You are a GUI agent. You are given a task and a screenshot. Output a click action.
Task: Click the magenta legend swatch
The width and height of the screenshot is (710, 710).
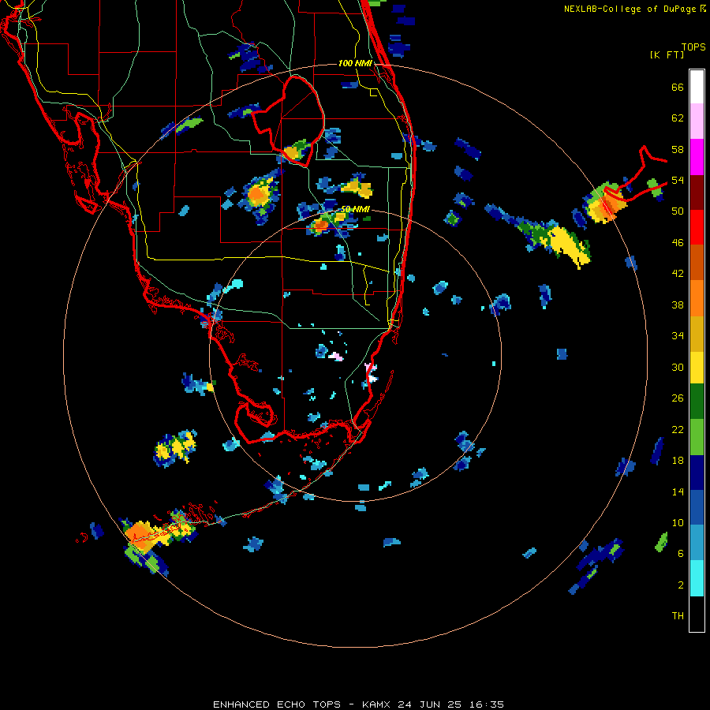(x=697, y=157)
